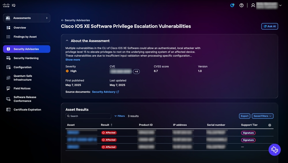The image size is (288, 163).
Task: Open the user profile icon
Action: 253,5
